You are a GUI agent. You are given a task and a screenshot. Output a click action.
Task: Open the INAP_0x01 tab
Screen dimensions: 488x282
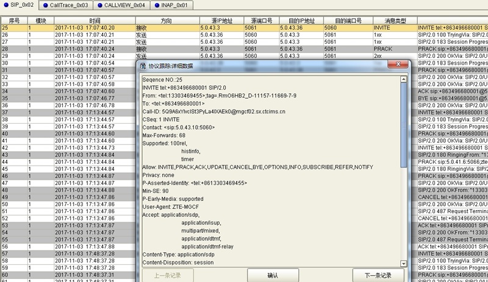pos(171,5)
